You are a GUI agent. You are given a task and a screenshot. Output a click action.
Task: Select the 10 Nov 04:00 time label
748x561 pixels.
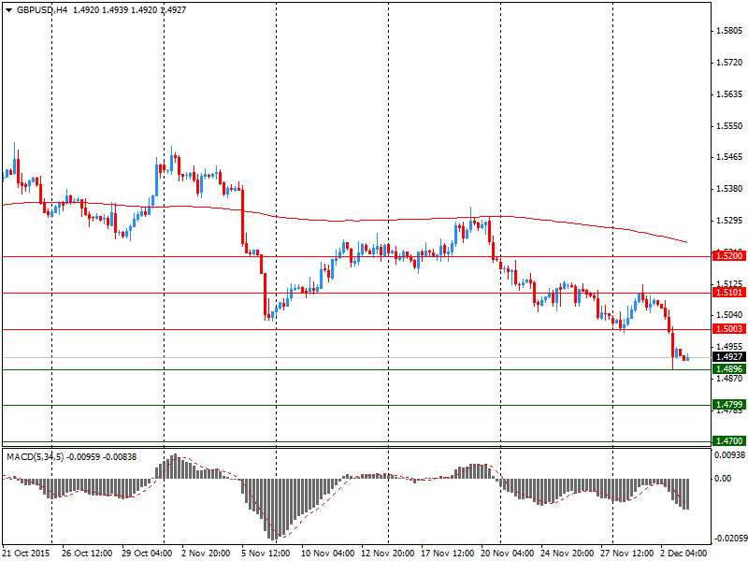click(x=328, y=554)
